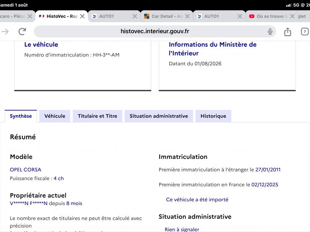Image resolution: width=310 pixels, height=232 pixels.
Task: Open the Véhicule tab
Action: click(x=55, y=116)
